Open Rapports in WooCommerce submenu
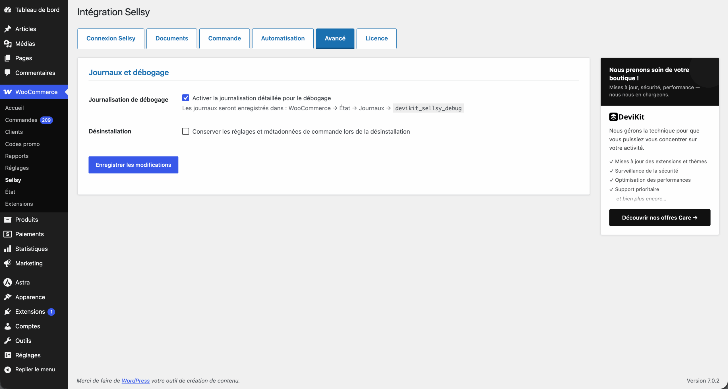The height and width of the screenshot is (389, 728). 17,156
